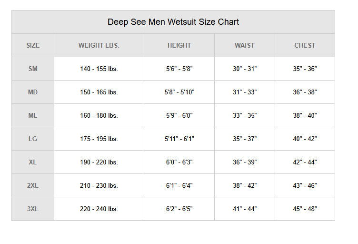Click the 45" - 48" chest cell
The height and width of the screenshot is (244, 358).
coord(305,209)
